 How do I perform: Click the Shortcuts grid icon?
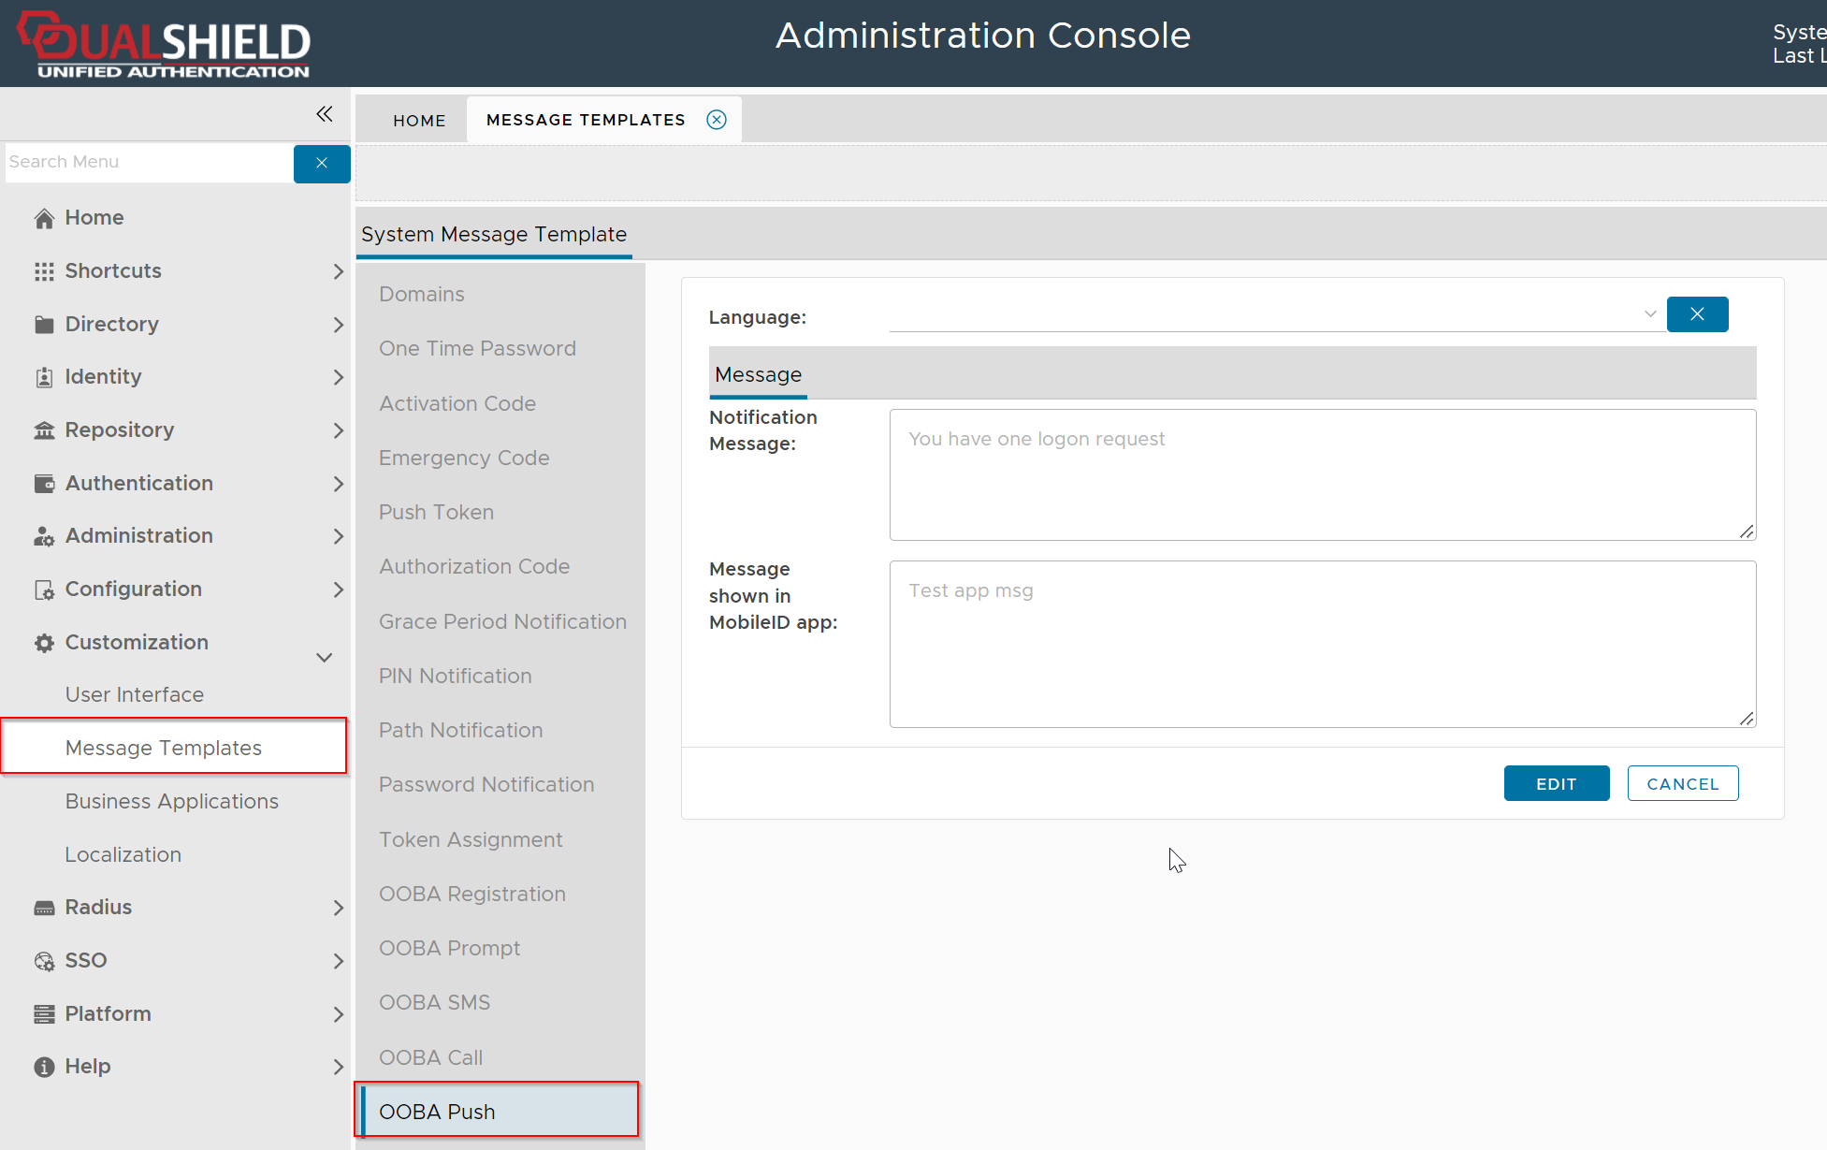[x=44, y=271]
